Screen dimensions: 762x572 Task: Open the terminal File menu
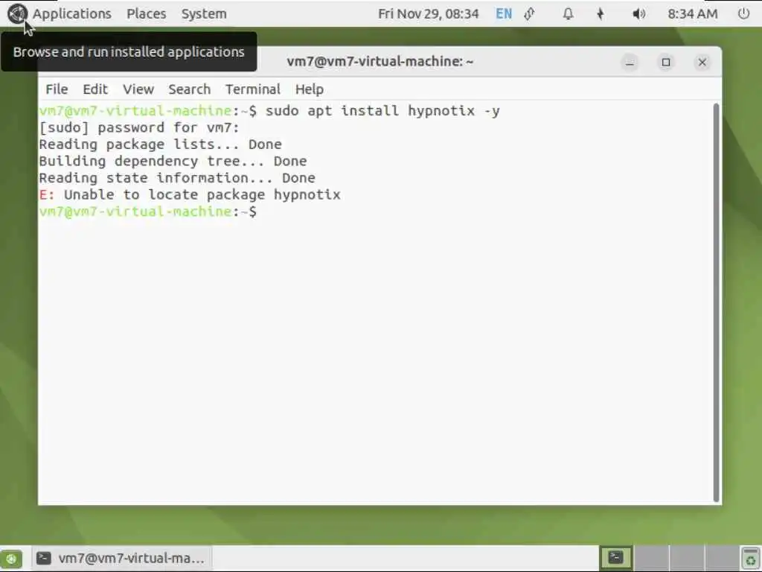click(57, 89)
